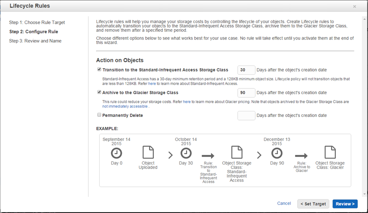Select Step 3: Review and Name
This screenshot has width=368, height=213.
[35, 41]
